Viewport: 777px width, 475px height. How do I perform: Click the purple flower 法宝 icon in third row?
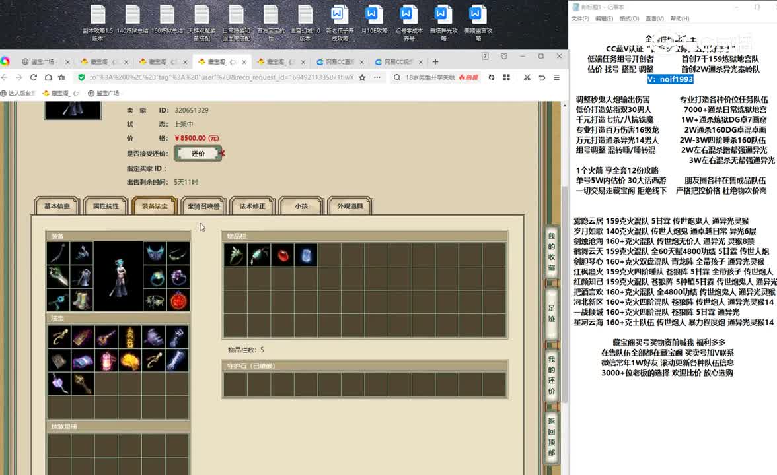pyautogui.click(x=59, y=384)
